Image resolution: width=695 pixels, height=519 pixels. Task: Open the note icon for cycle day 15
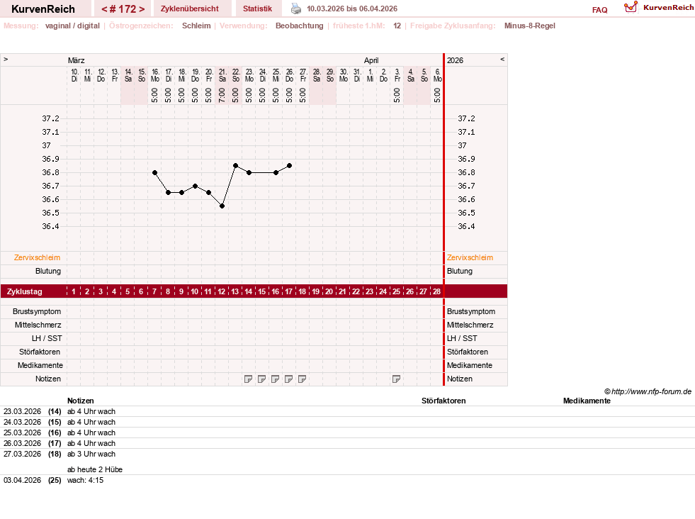click(261, 379)
